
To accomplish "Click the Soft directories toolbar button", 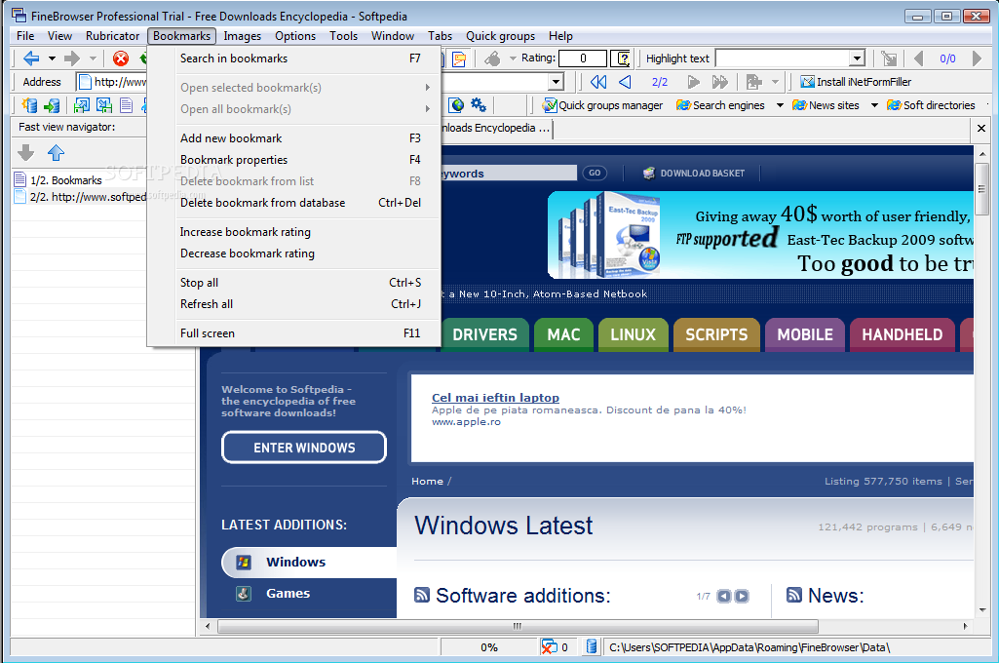I will [932, 105].
